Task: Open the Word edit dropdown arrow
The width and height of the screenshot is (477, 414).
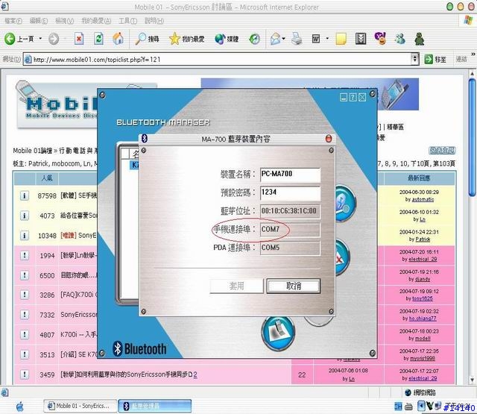Action: pos(327,39)
